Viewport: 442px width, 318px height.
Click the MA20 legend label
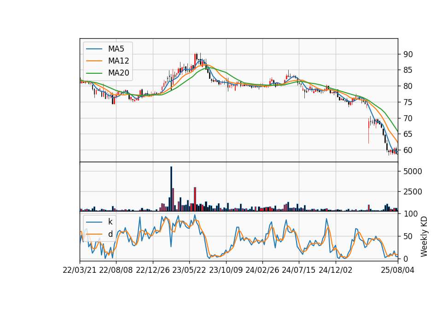point(118,73)
